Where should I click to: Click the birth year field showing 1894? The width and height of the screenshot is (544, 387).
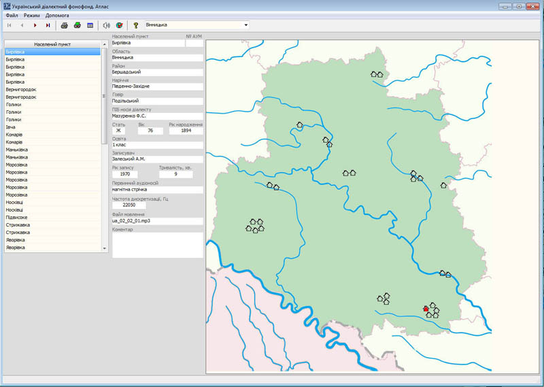[x=186, y=131]
